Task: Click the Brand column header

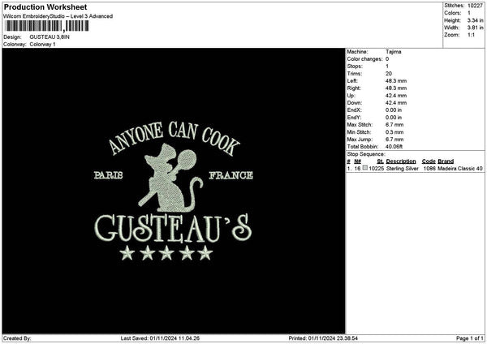Action: tap(446, 161)
